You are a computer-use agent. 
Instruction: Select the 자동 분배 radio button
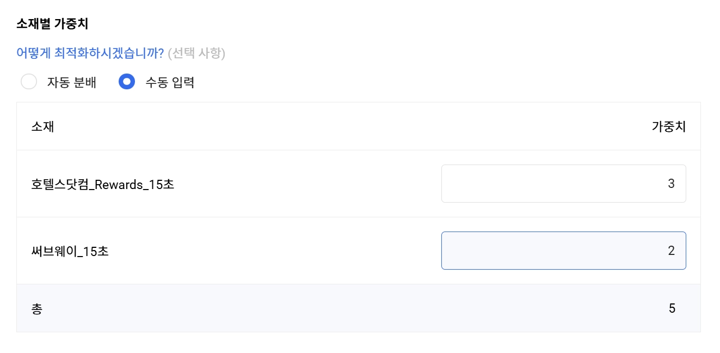(x=29, y=82)
